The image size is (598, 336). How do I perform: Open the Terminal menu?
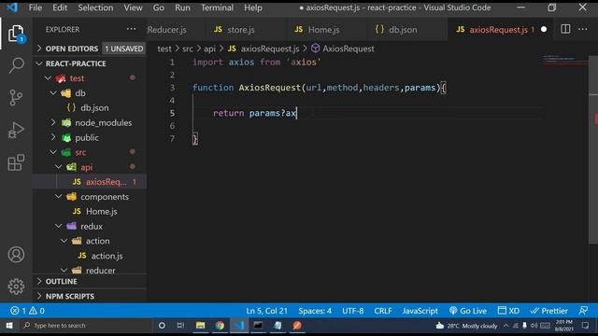217,7
